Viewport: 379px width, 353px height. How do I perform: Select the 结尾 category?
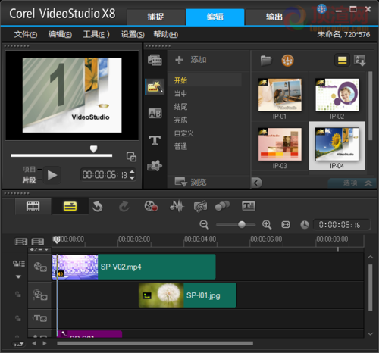180,107
